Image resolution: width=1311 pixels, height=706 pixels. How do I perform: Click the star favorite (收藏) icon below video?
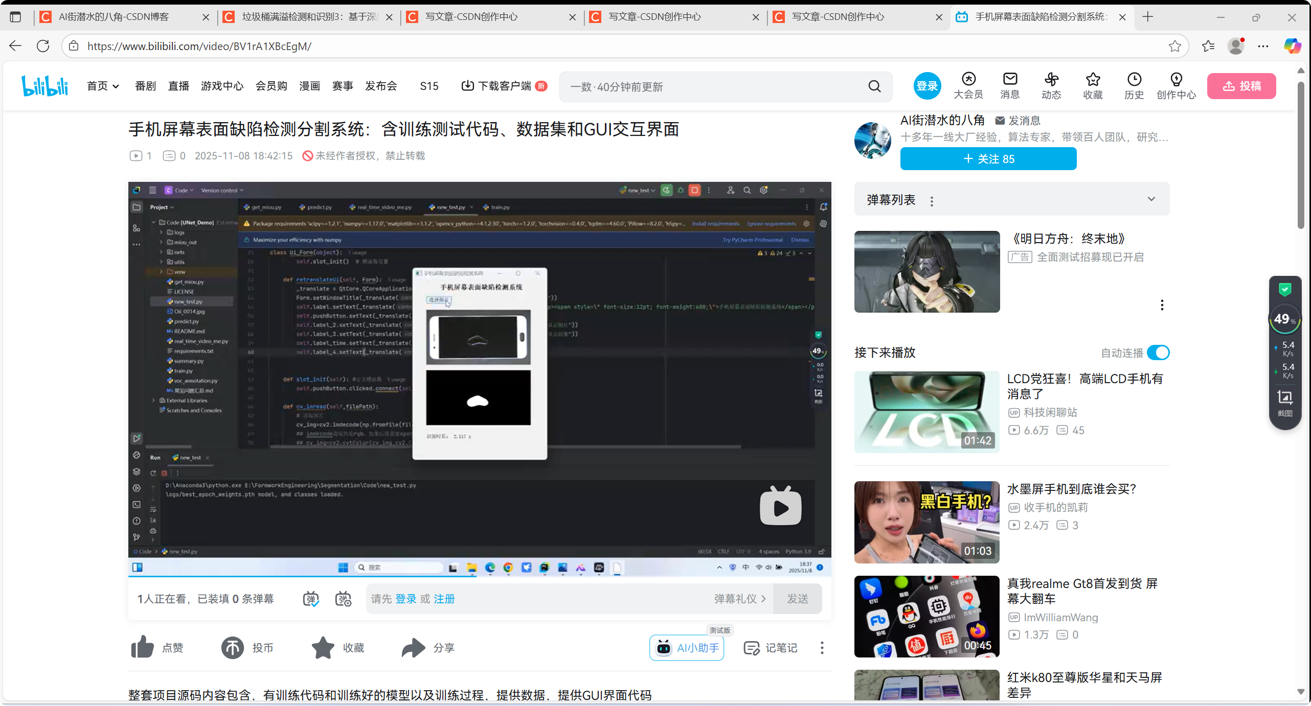(323, 647)
